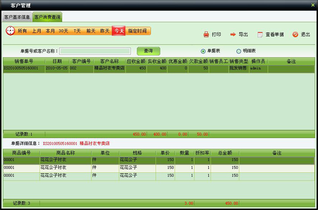Open the 客户消费查询 tab
Viewport: 318px width, 210px height.
pyautogui.click(x=47, y=17)
